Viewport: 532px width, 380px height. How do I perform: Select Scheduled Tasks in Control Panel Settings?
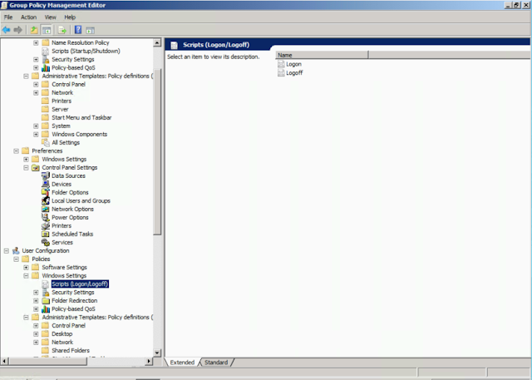coord(72,234)
